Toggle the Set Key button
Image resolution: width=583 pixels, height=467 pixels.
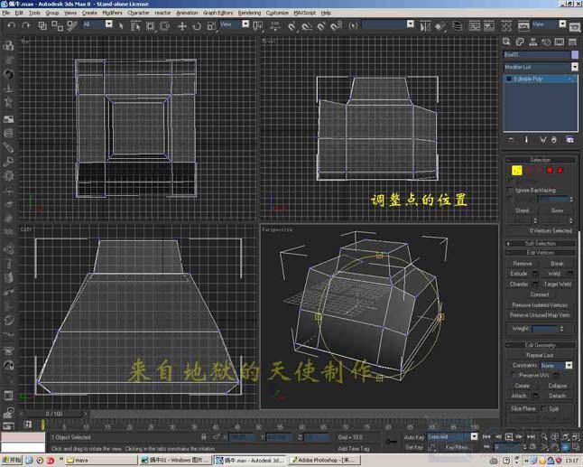click(414, 447)
